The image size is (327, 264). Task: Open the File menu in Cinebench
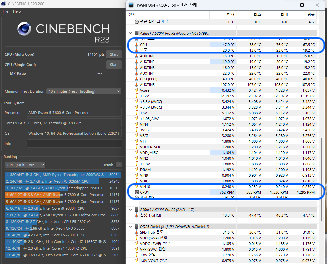tap(5, 11)
